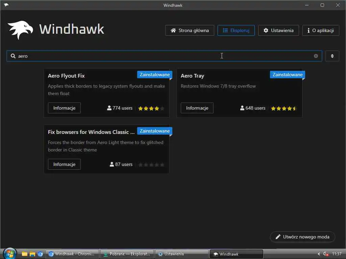Click Zainstalowane badge on Aero Tray
Screen dimensions: 346x259
coord(288,75)
